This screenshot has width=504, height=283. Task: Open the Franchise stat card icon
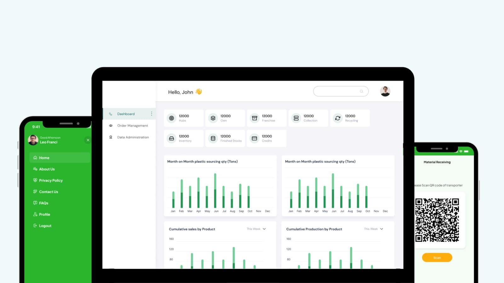point(254,118)
